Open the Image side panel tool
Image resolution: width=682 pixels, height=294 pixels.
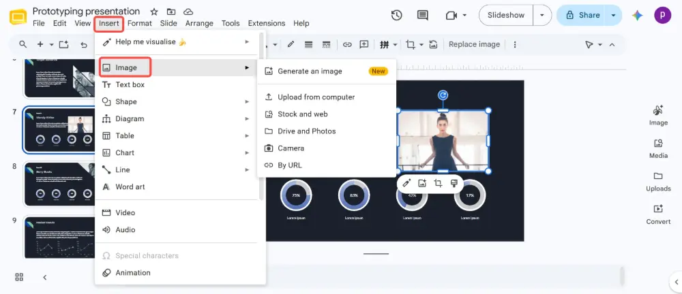coord(658,115)
